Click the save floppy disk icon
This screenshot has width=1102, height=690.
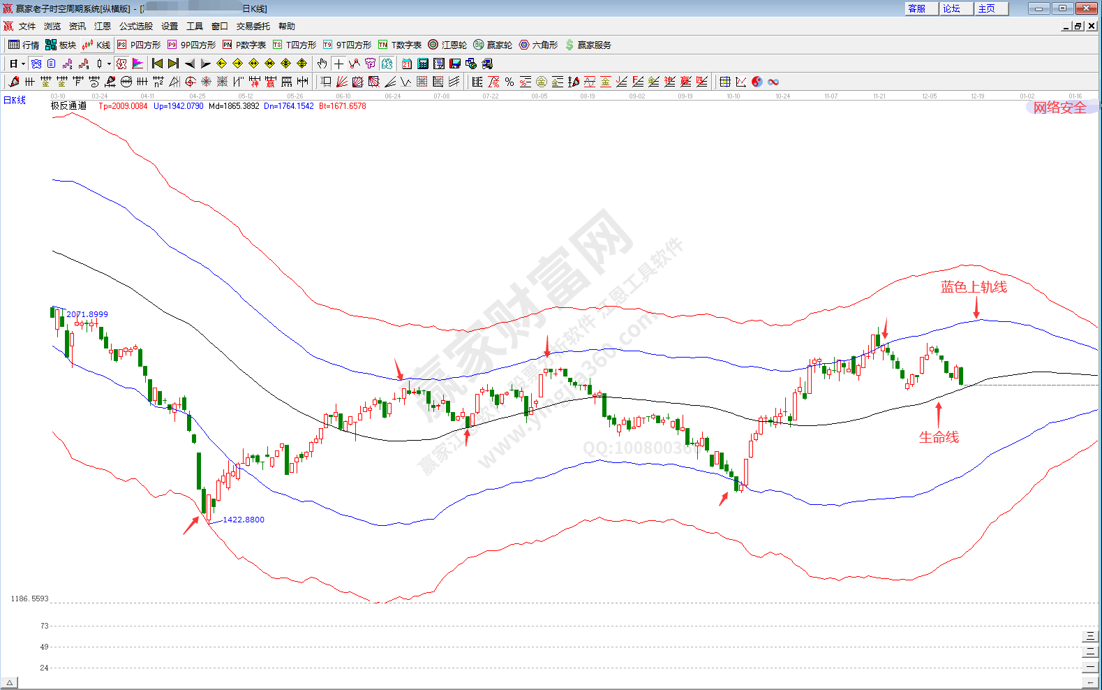coord(455,64)
